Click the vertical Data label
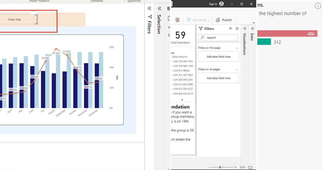324x170 pixels. pos(252,37)
